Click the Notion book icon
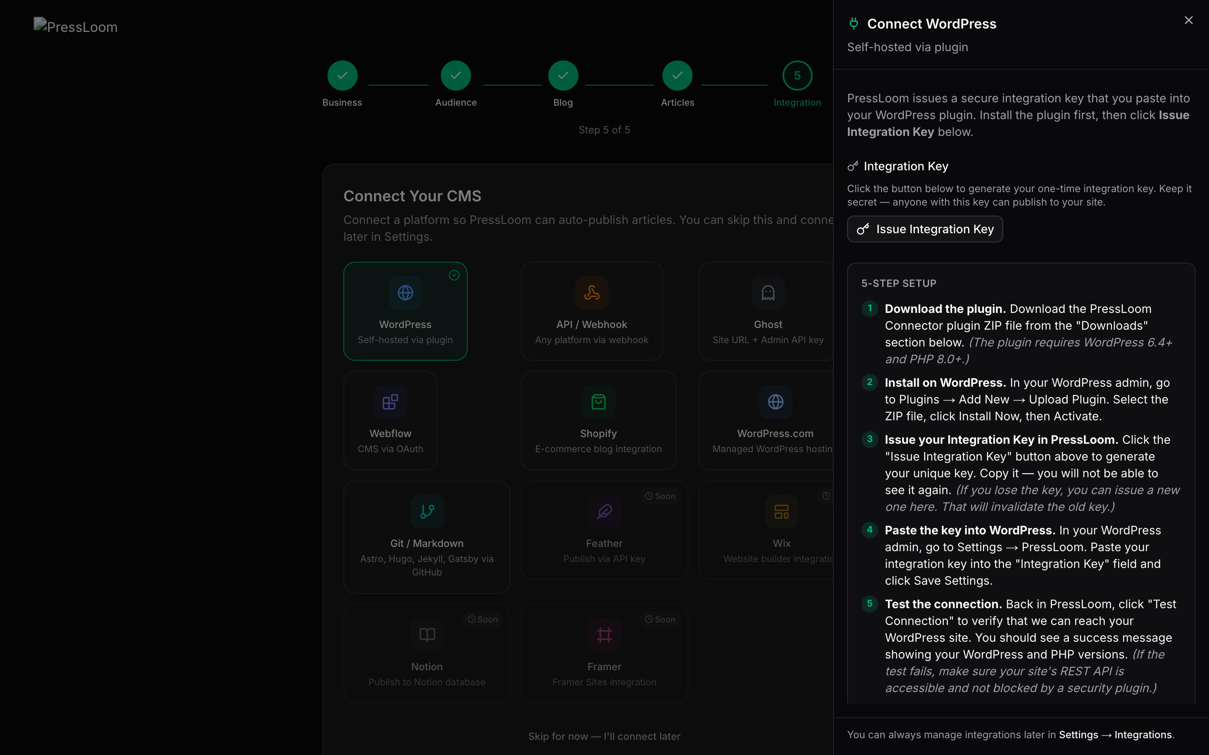This screenshot has width=1209, height=755. pos(427,635)
